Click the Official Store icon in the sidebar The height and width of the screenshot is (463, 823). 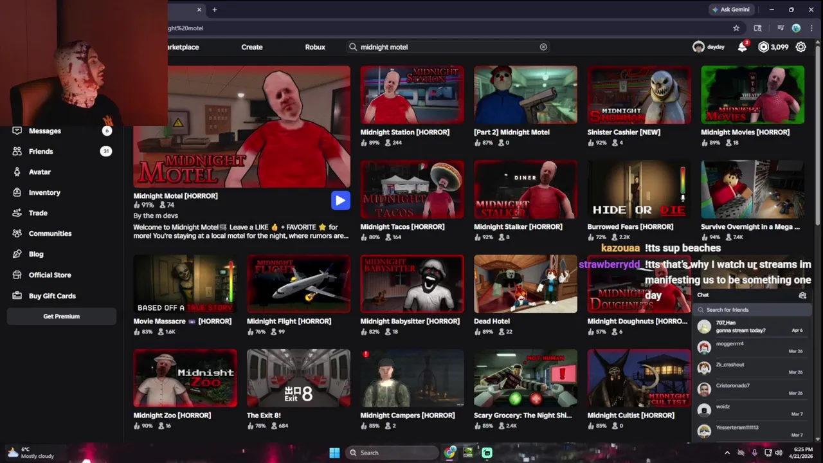tap(17, 275)
